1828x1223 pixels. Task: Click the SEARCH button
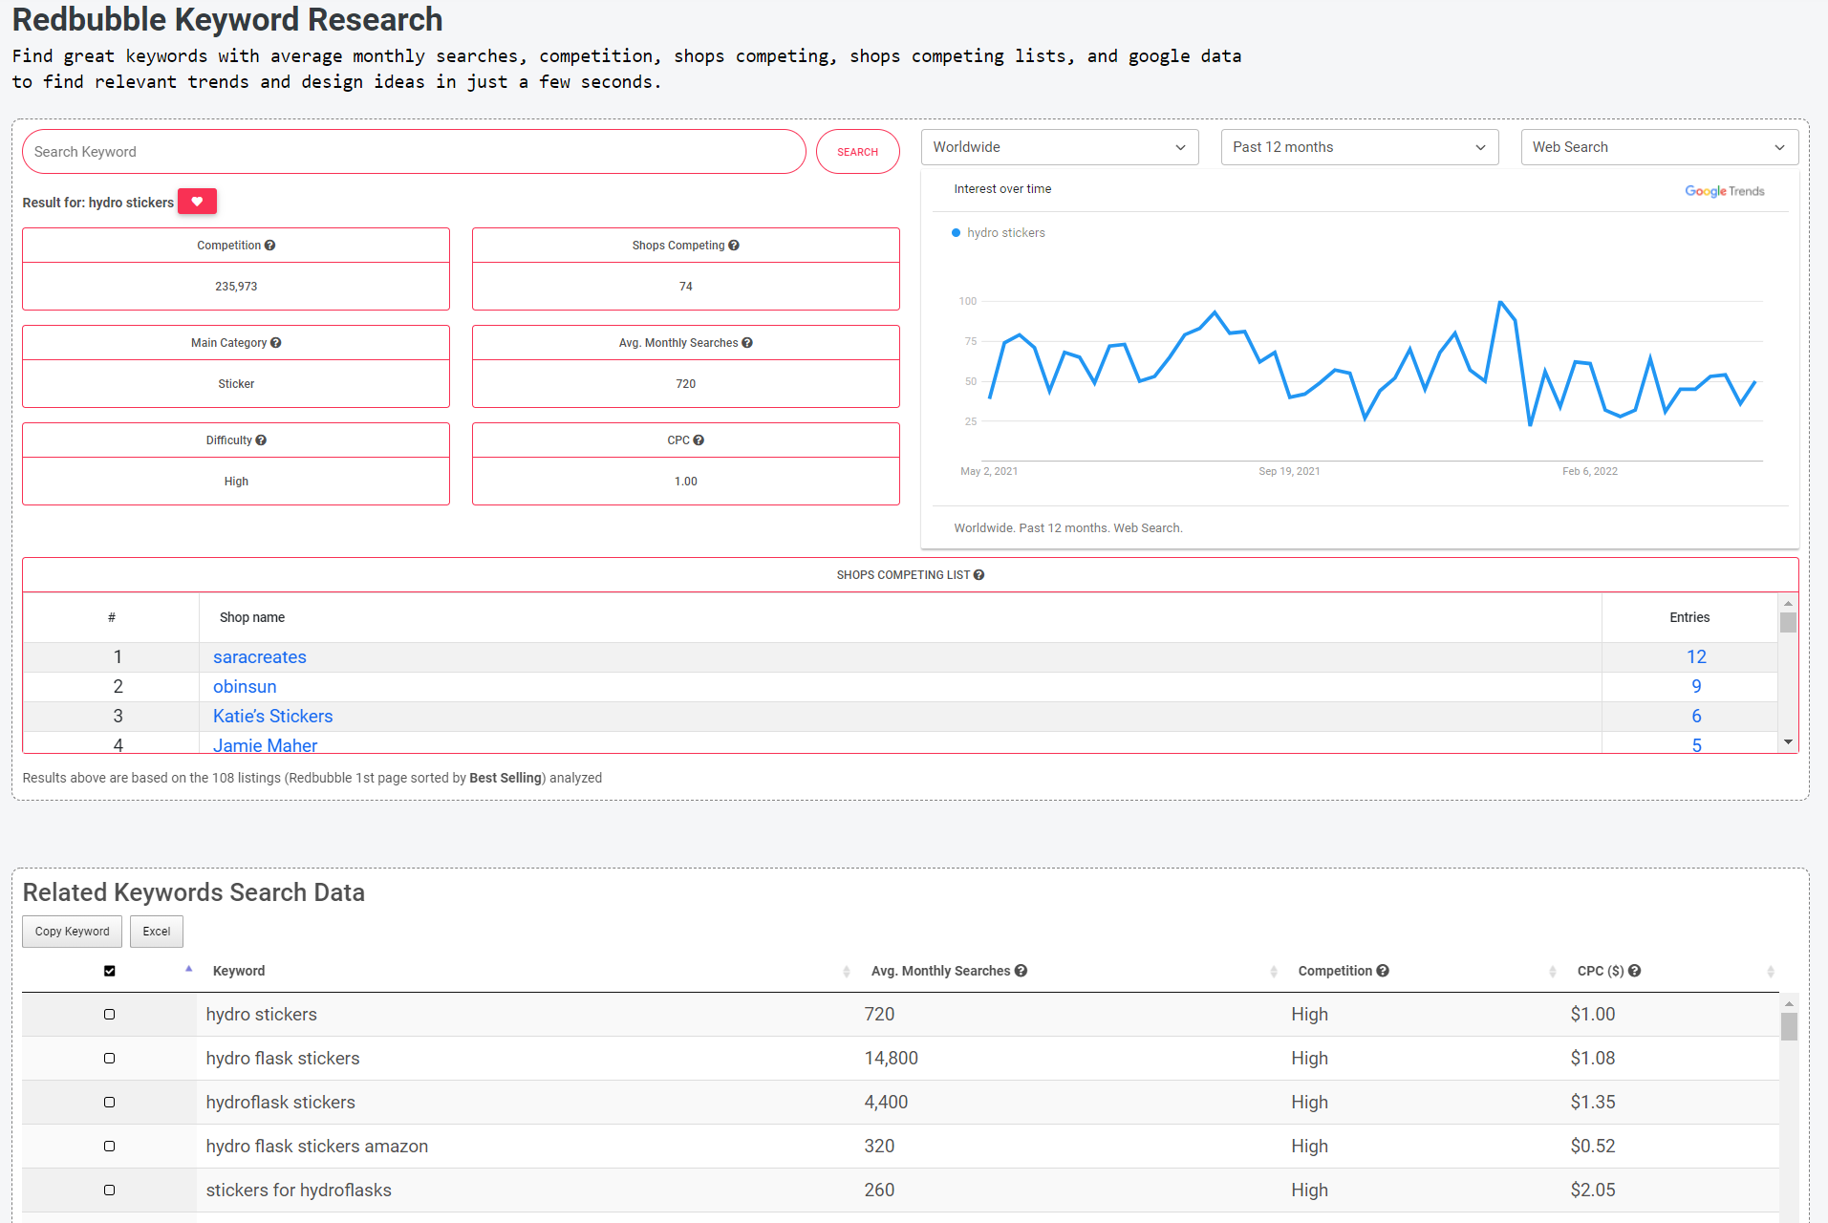[x=857, y=152]
